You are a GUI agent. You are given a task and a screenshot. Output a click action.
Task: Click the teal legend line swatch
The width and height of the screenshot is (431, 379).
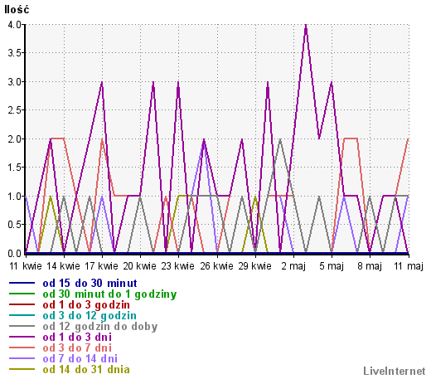(22, 315)
